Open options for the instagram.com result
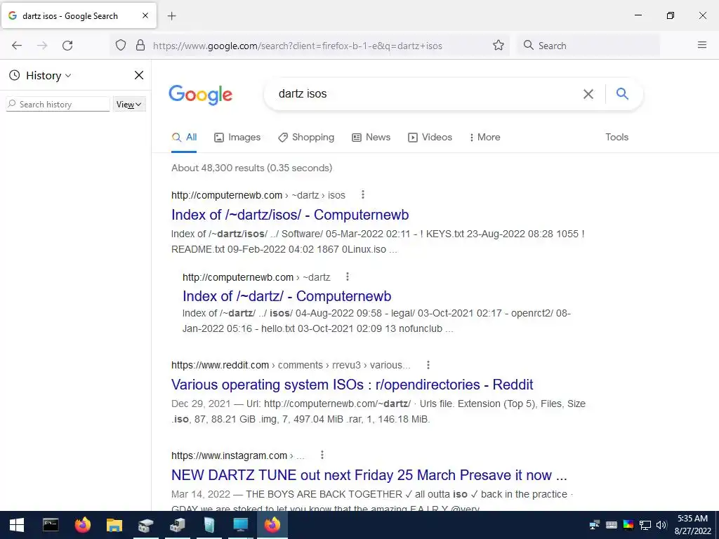 point(322,455)
